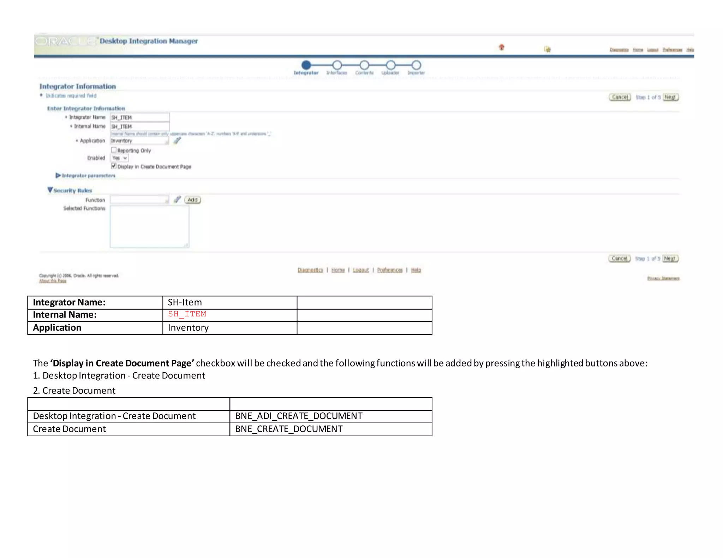Open Home link in the footer
Image resolution: width=723 pixels, height=558 pixels.
[338, 270]
